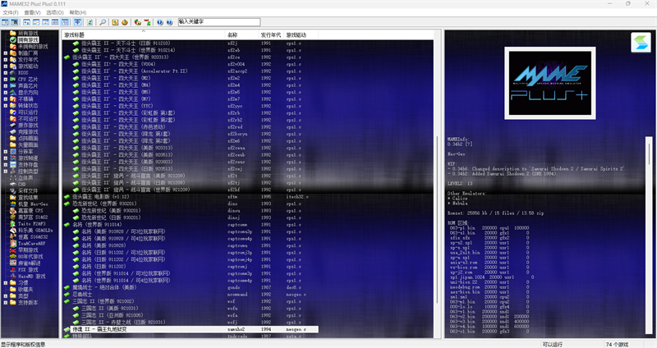The width and height of the screenshot is (657, 348).
Task: Sort by the 游戏标题 column header
Action: tap(143, 34)
